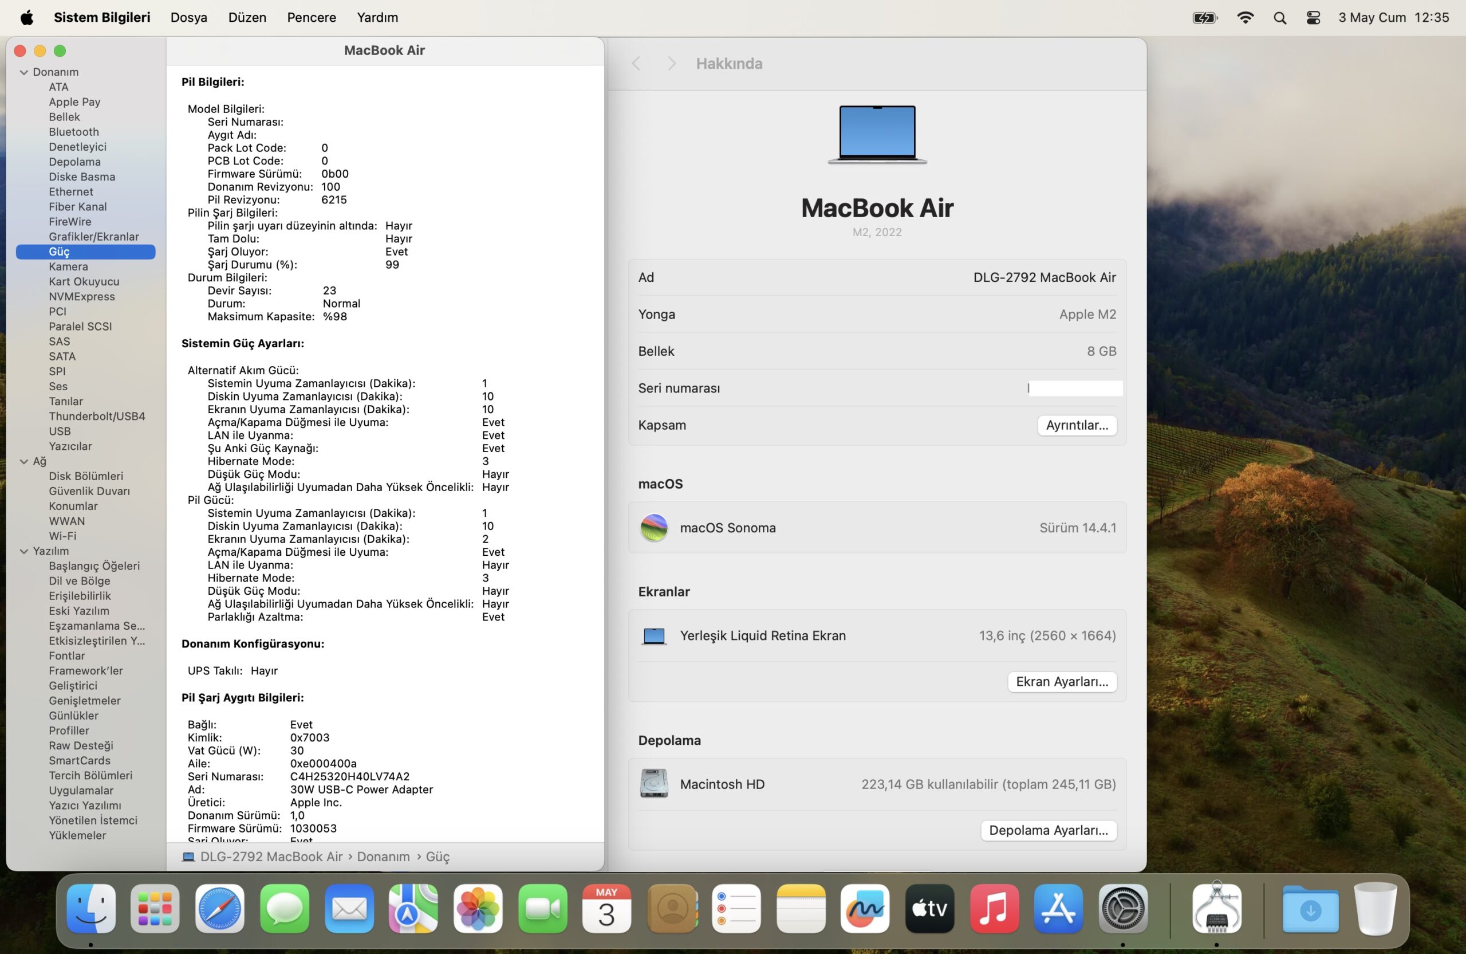Click the DLG-2792 MacBook Air name value

click(1044, 277)
